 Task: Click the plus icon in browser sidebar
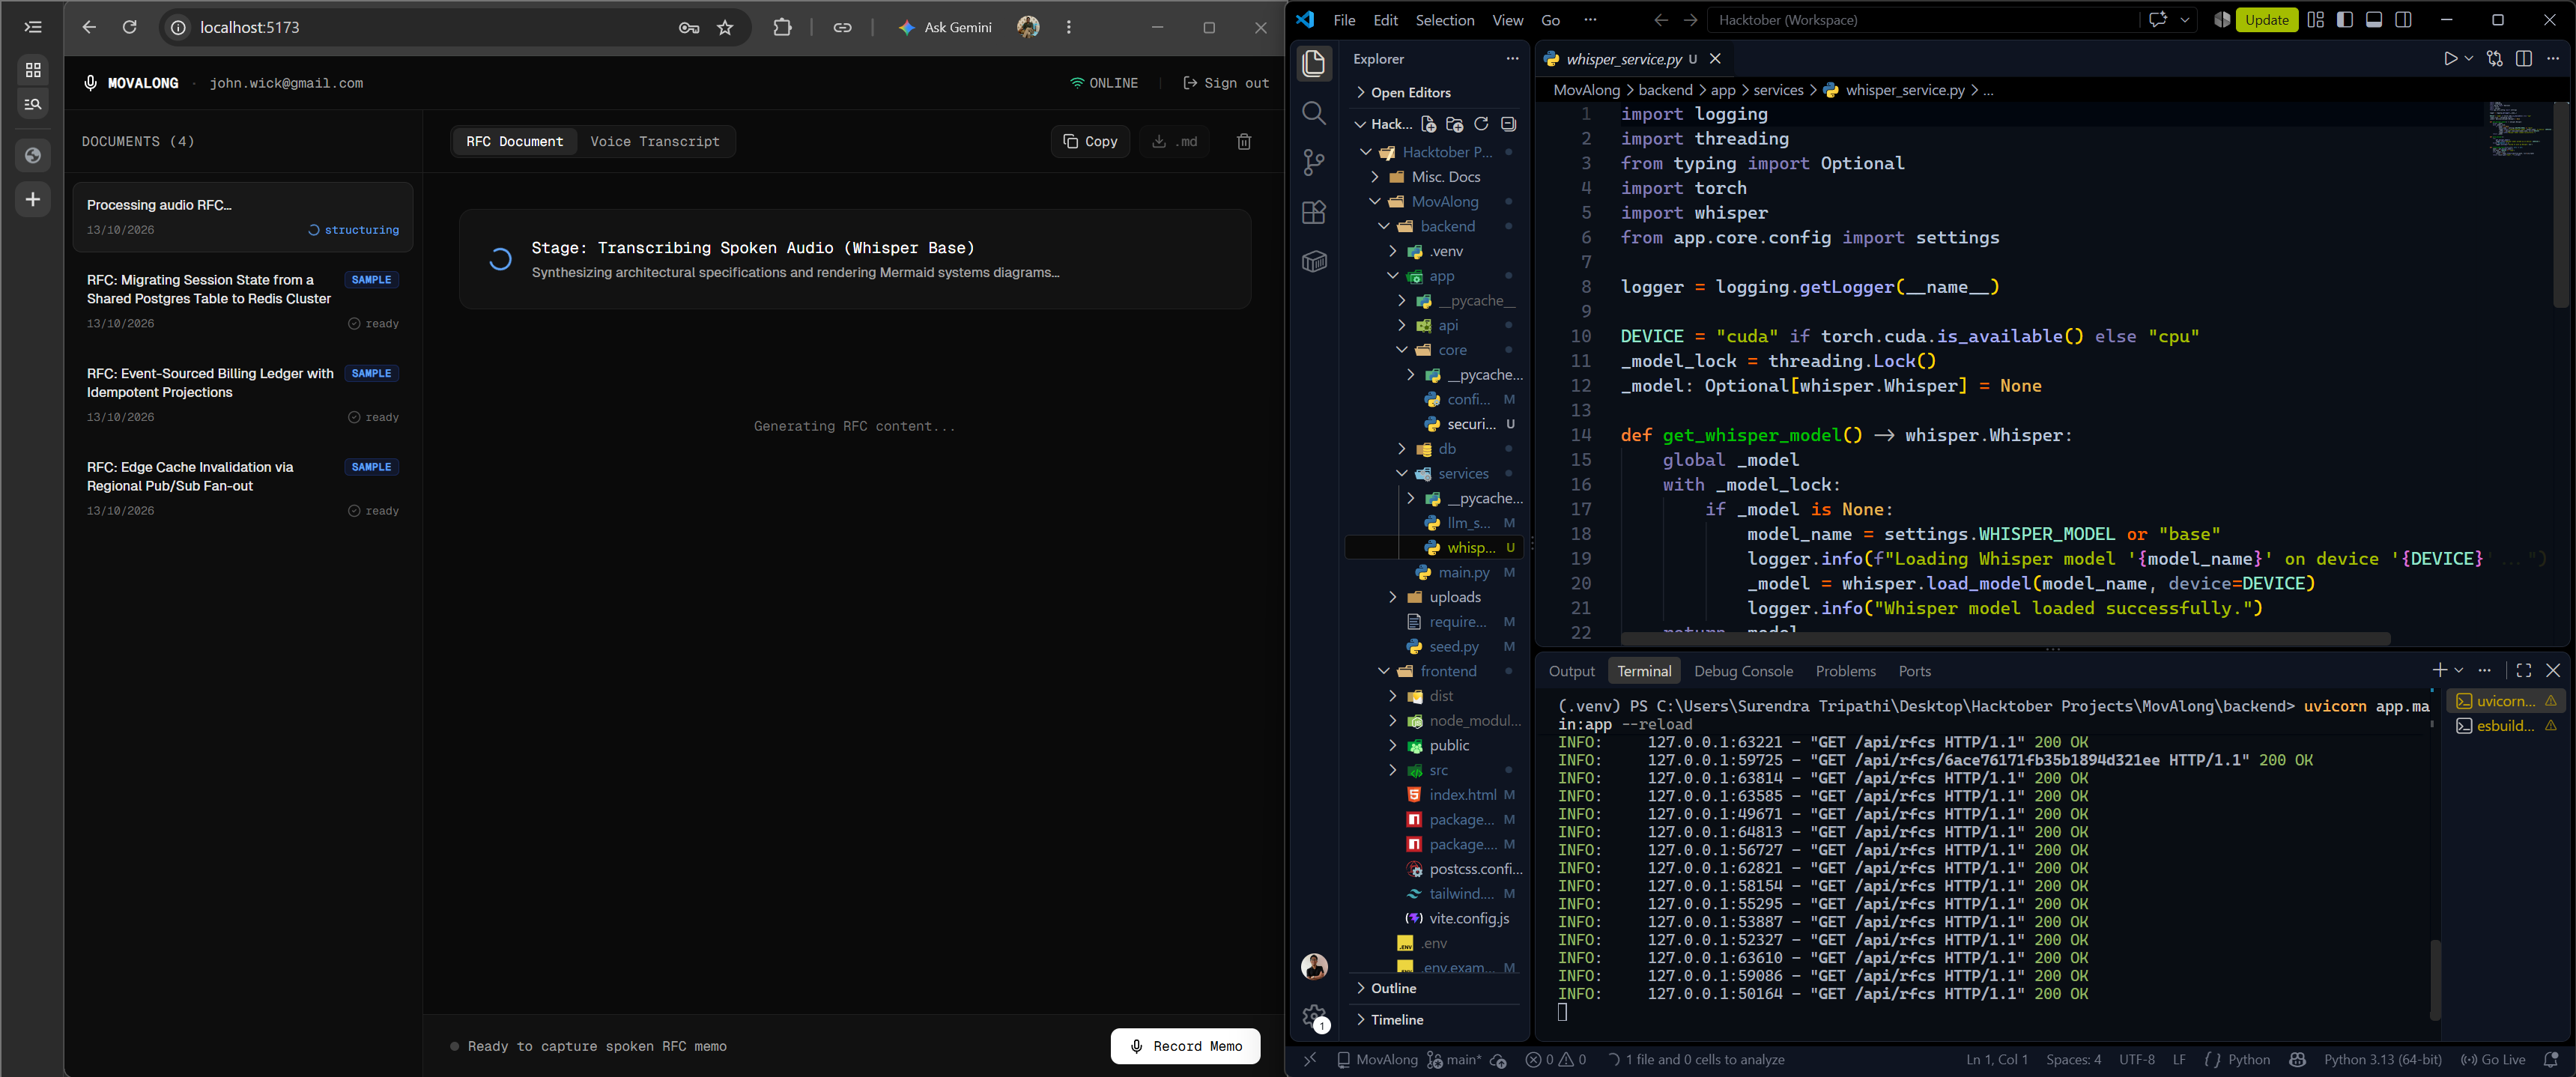click(33, 199)
